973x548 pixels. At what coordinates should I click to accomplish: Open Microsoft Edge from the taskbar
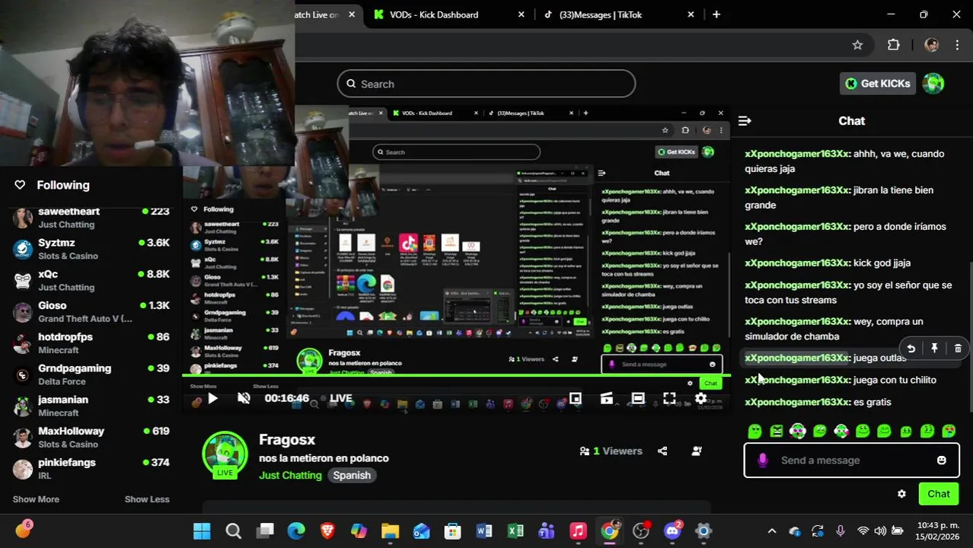tap(296, 530)
